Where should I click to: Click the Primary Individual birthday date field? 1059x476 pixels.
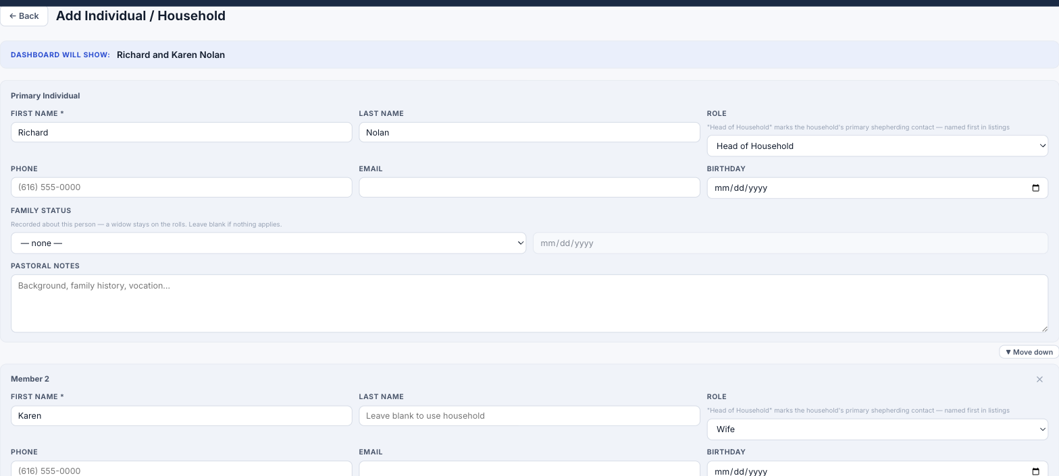(x=877, y=188)
